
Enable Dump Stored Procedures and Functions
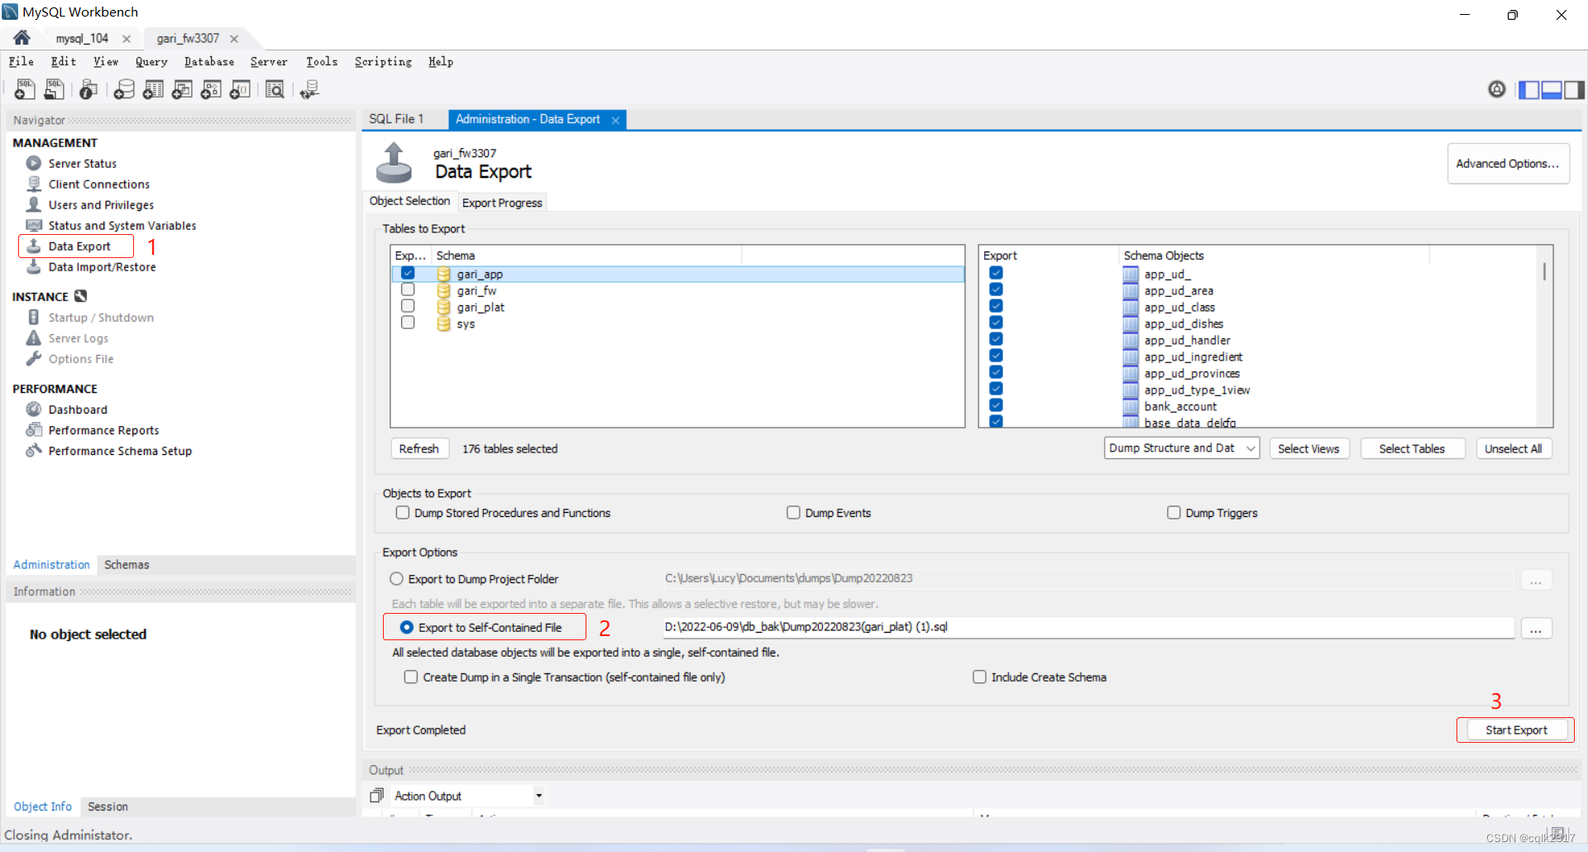pos(403,513)
